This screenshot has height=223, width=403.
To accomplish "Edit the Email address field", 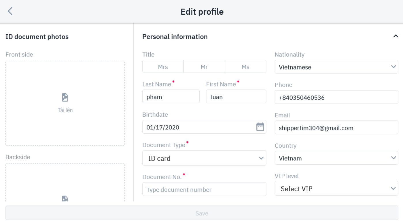I will [x=336, y=128].
